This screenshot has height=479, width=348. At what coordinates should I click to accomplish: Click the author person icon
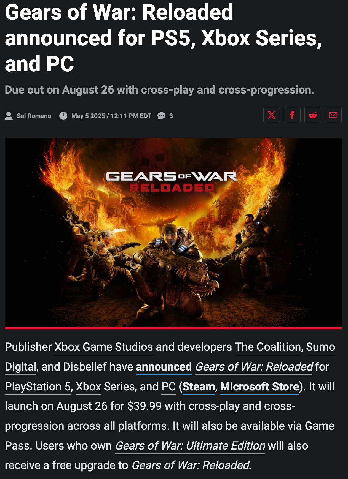tap(9, 116)
